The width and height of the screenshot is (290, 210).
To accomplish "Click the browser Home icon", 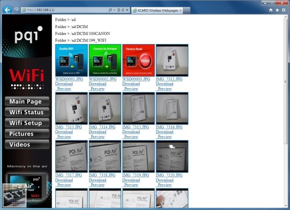I will tap(271, 10).
